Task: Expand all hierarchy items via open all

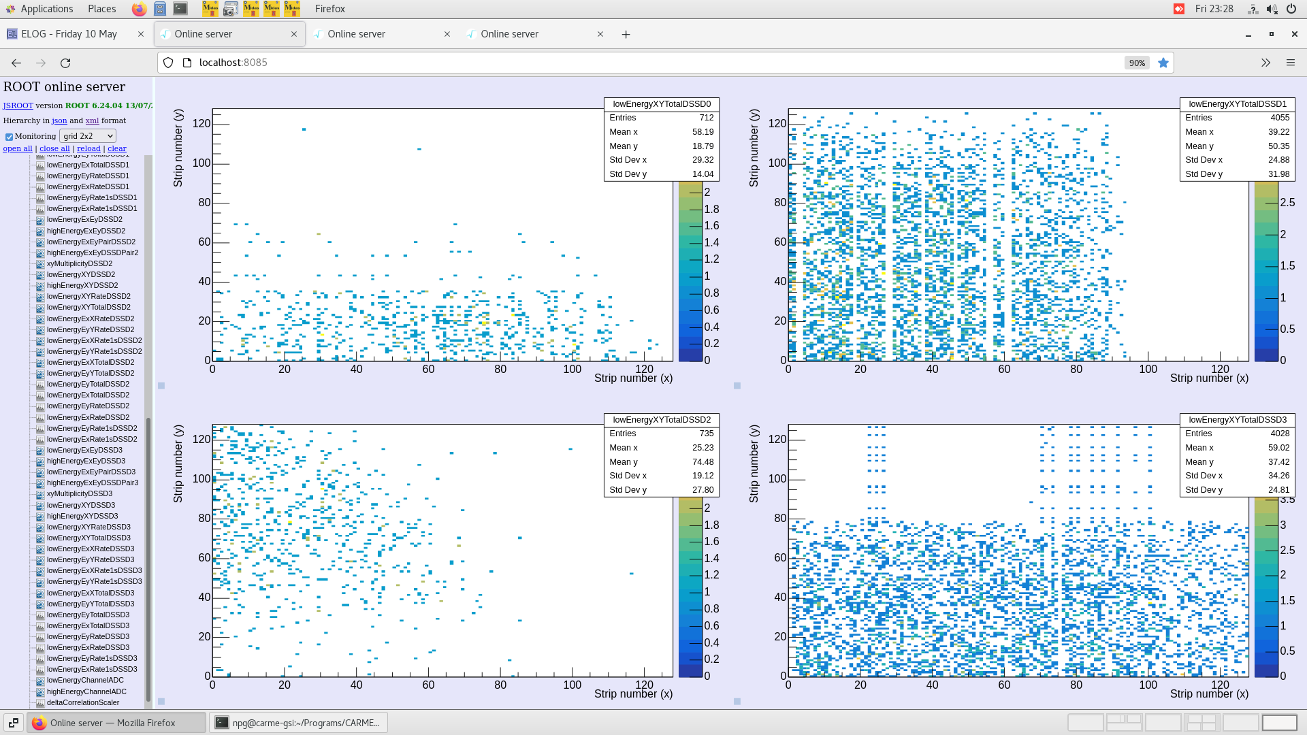Action: [18, 148]
